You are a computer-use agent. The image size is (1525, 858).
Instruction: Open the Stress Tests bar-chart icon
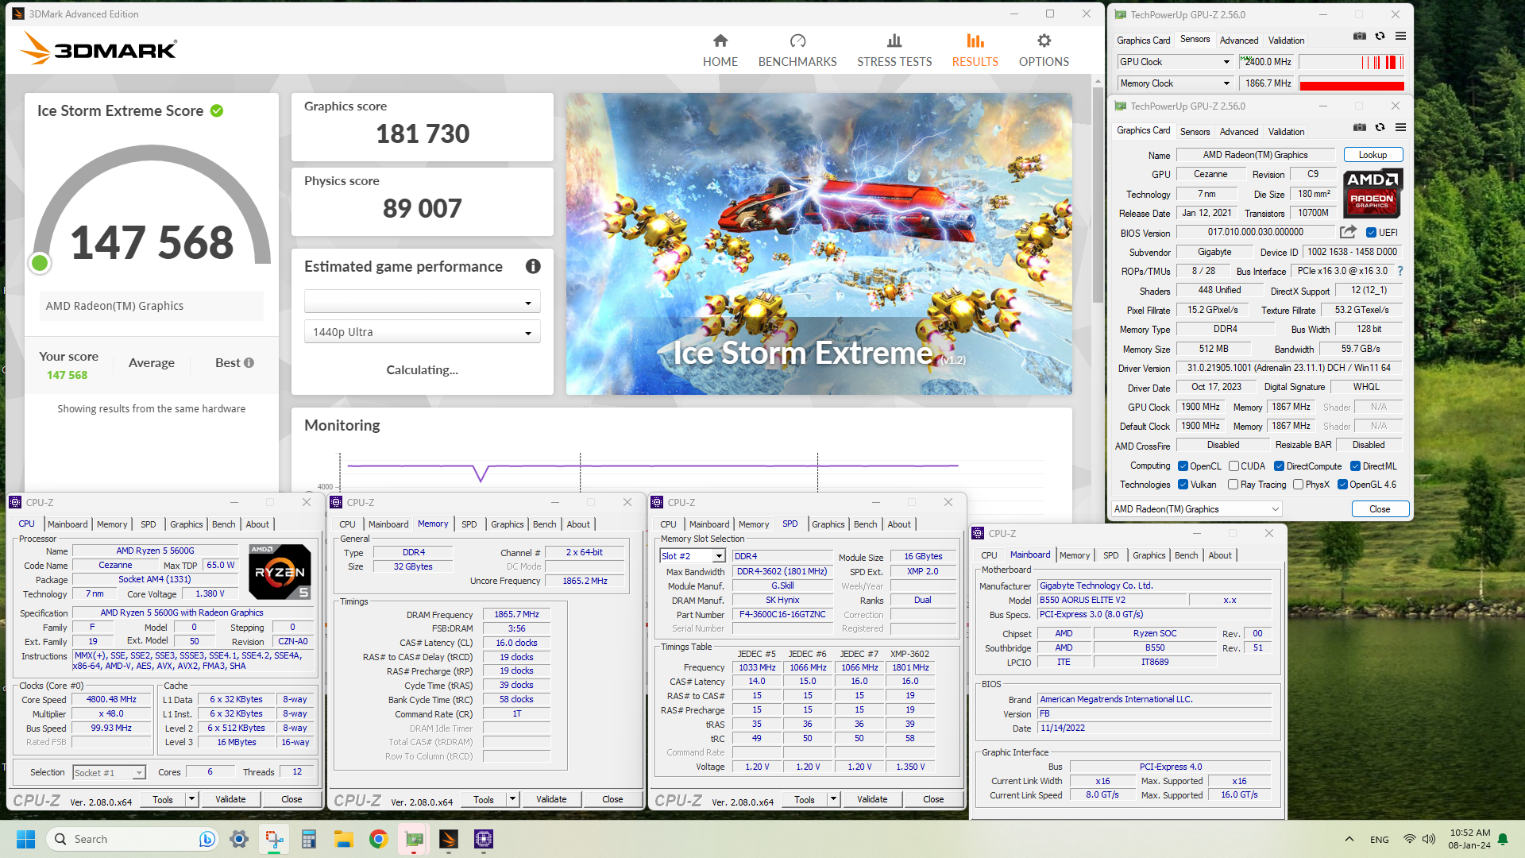[894, 41]
